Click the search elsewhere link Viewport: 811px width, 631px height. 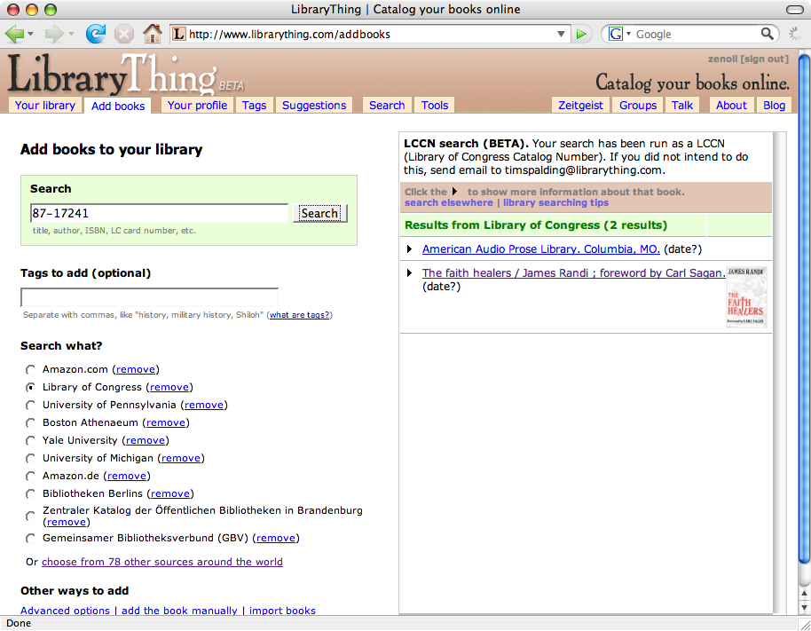[448, 202]
